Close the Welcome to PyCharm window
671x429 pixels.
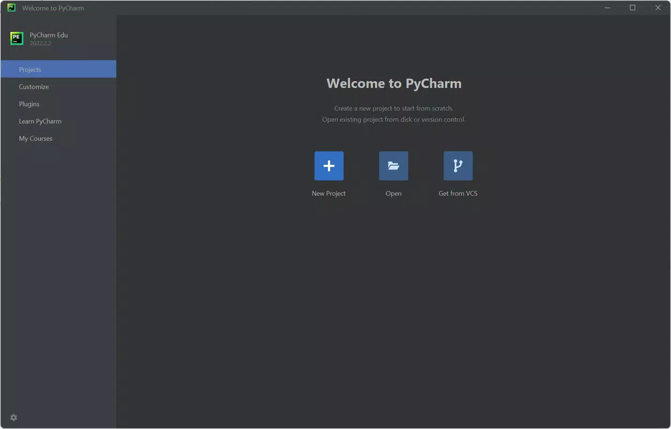658,8
